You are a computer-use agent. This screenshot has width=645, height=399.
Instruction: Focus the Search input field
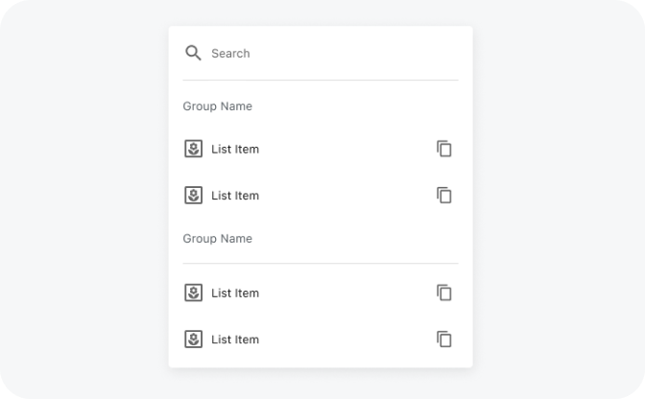coord(326,54)
